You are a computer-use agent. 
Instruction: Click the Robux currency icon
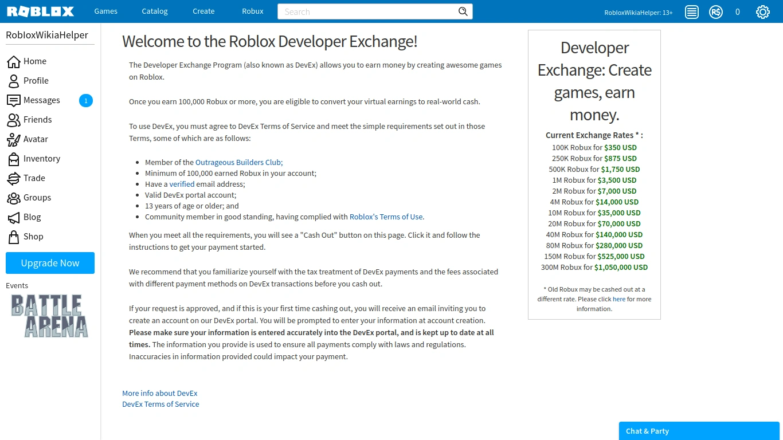[716, 11]
